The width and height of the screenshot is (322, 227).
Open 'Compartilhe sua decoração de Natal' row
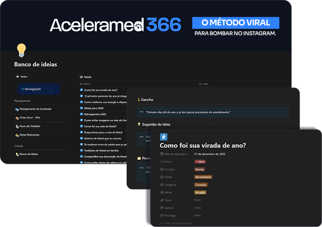105,157
